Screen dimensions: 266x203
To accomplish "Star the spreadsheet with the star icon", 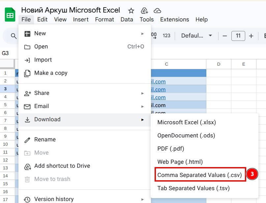I will tap(131, 11).
